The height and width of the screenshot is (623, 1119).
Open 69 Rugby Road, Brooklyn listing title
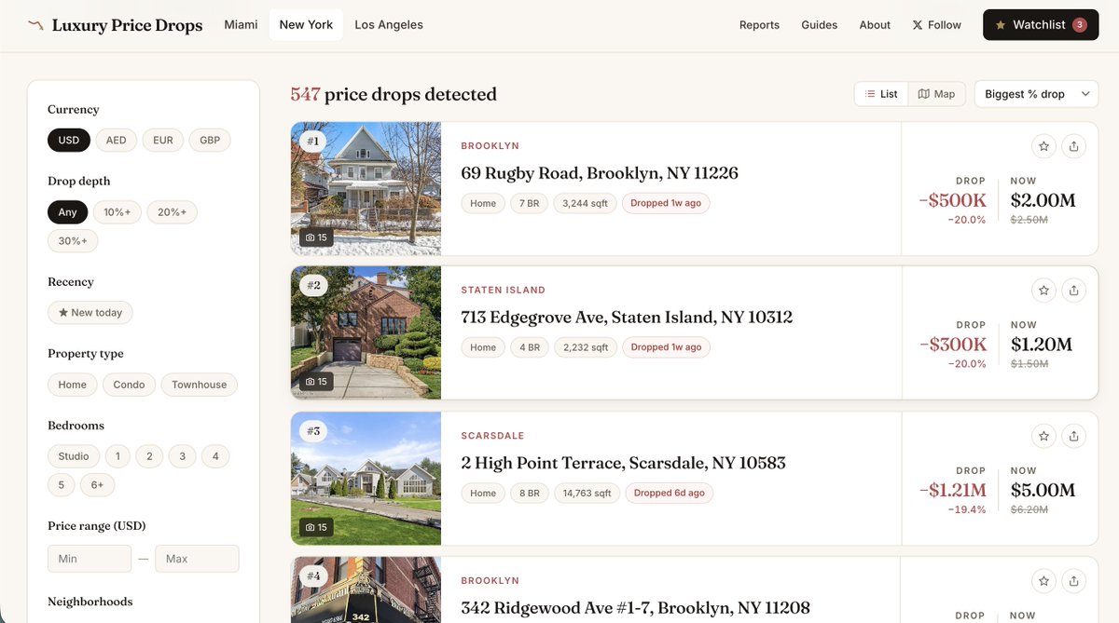(600, 173)
